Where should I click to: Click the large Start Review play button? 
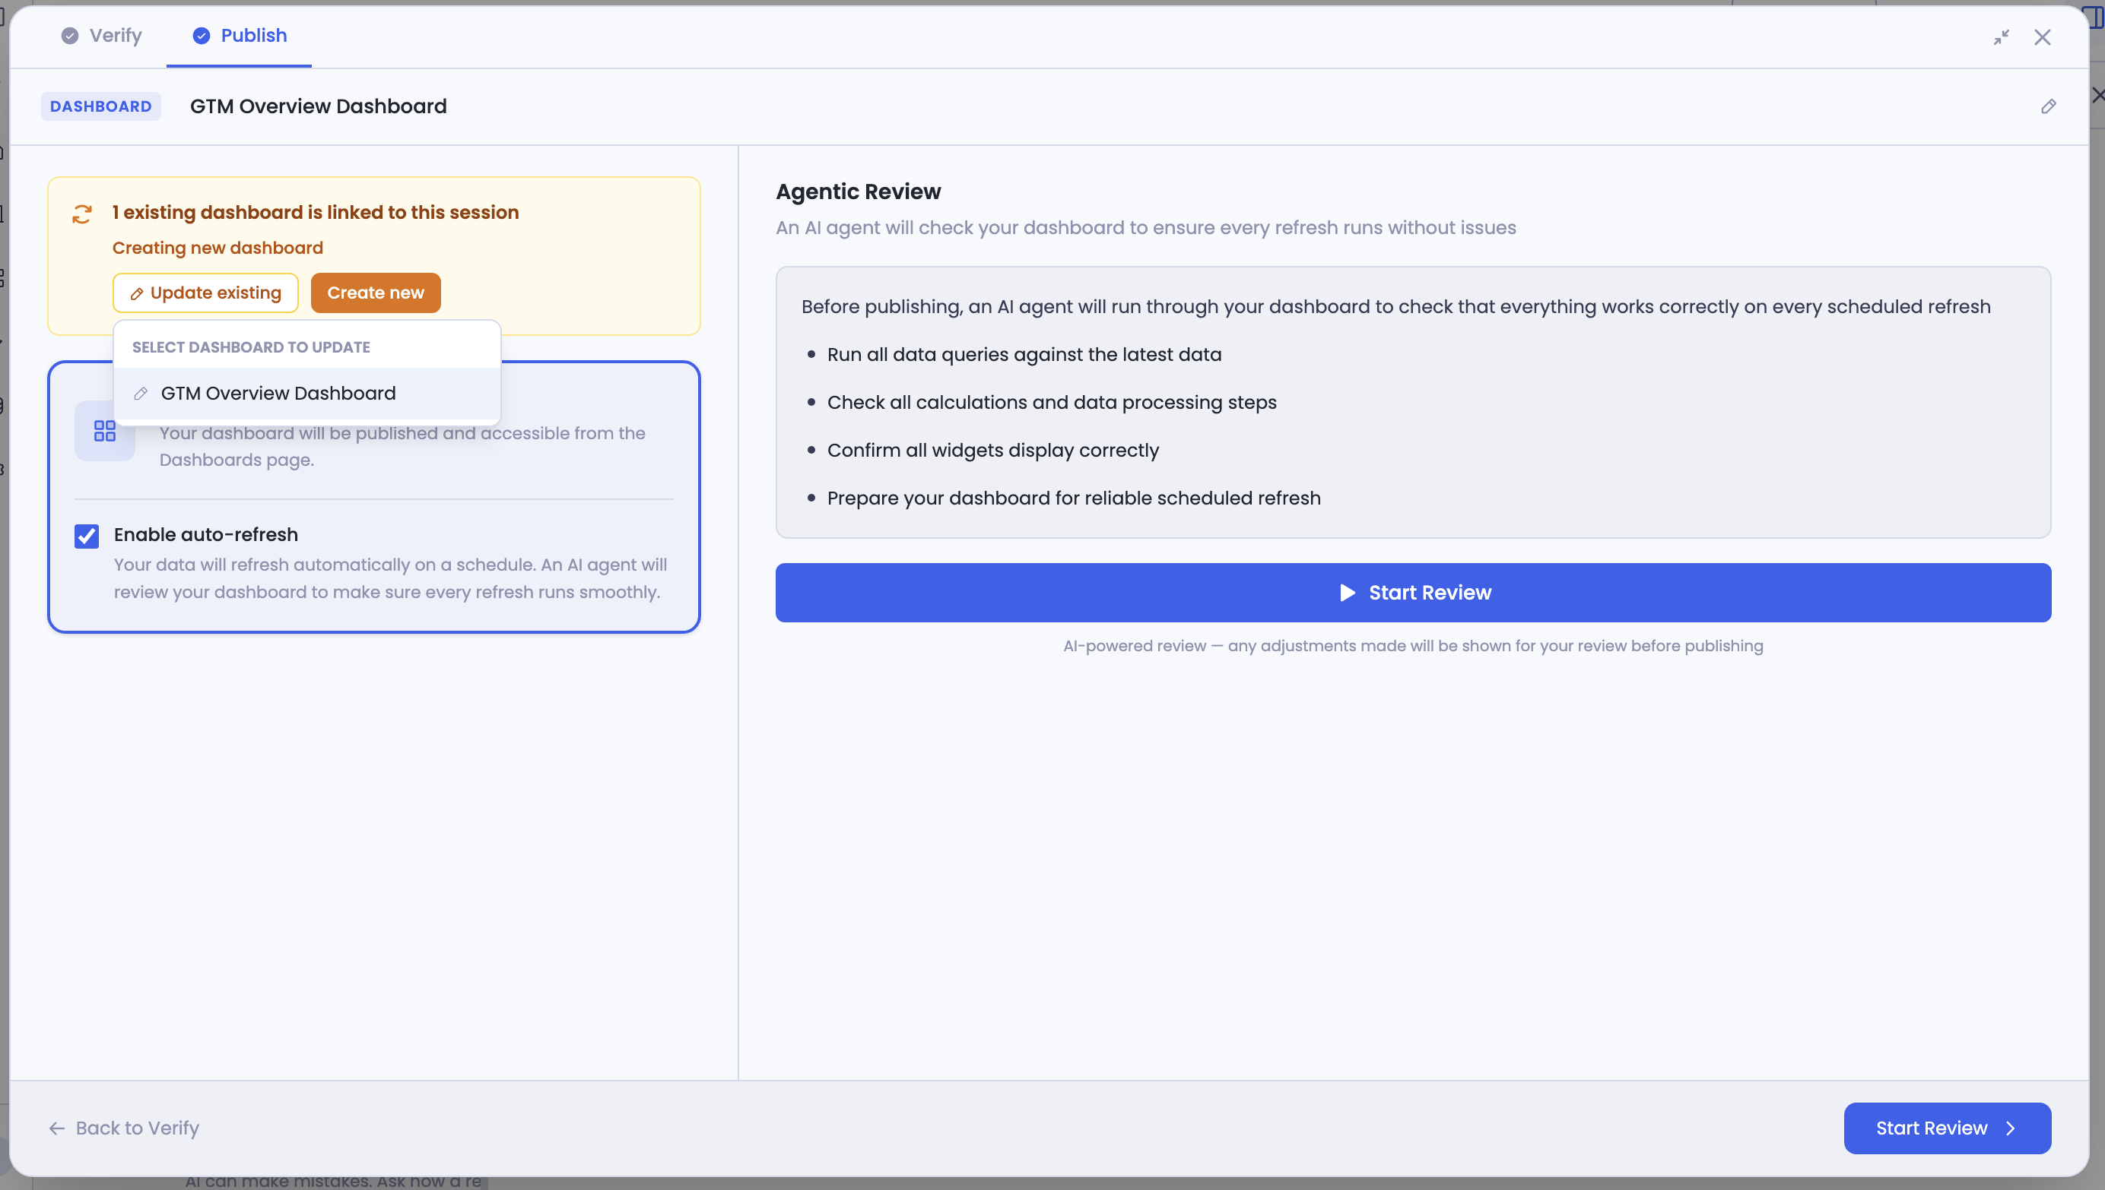click(1413, 593)
